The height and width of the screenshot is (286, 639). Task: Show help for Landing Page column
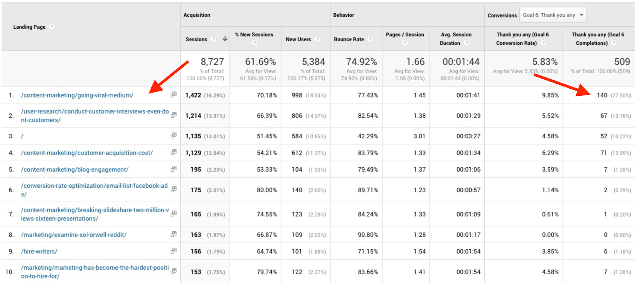(52, 27)
